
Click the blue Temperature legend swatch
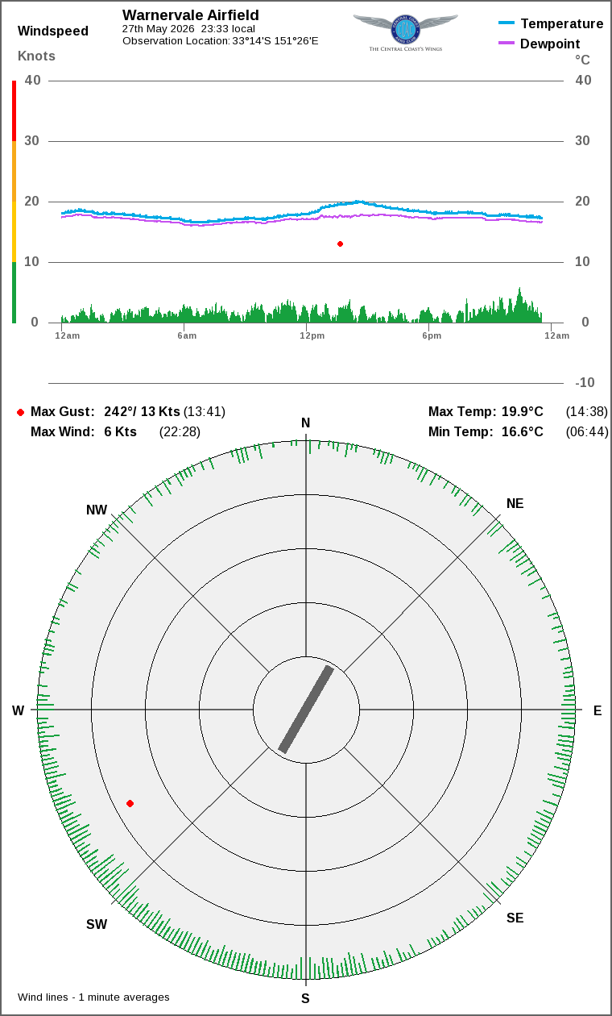pos(507,23)
